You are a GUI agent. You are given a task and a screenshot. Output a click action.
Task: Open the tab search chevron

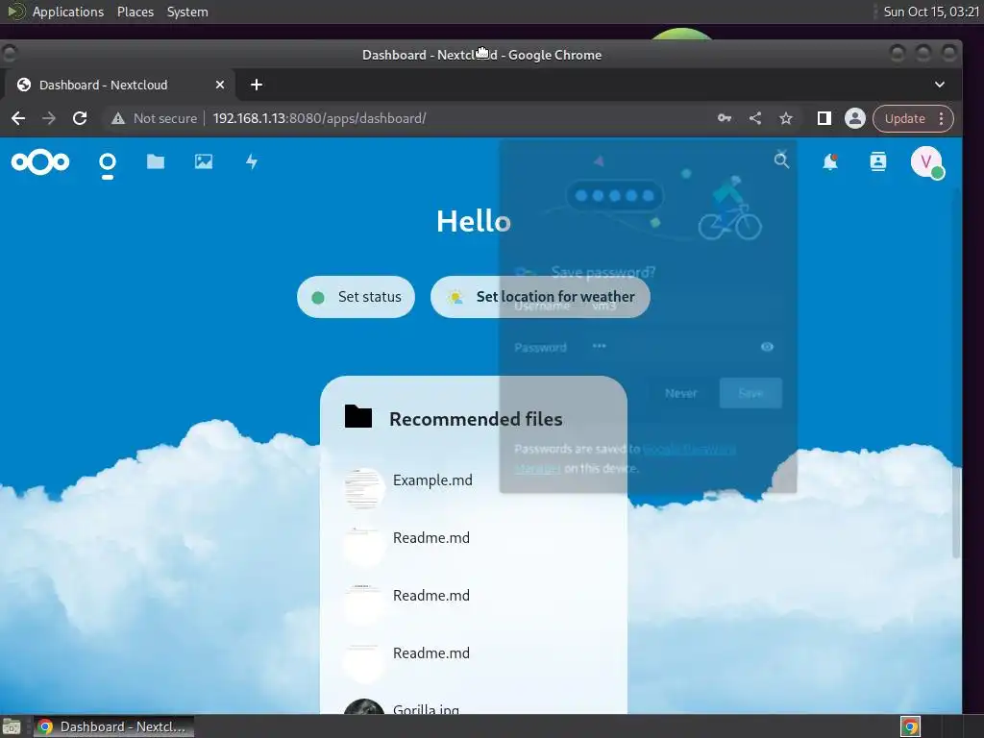940,85
